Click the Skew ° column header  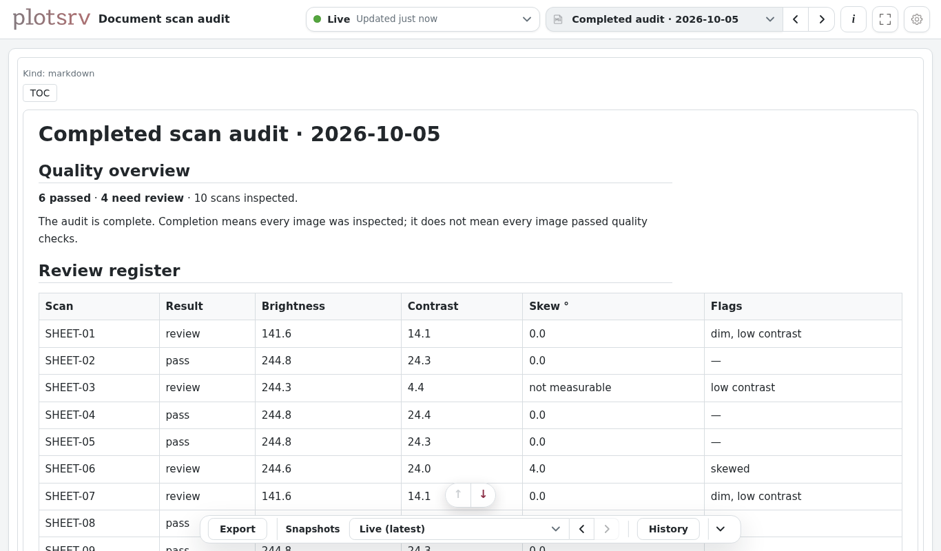[x=613, y=306]
